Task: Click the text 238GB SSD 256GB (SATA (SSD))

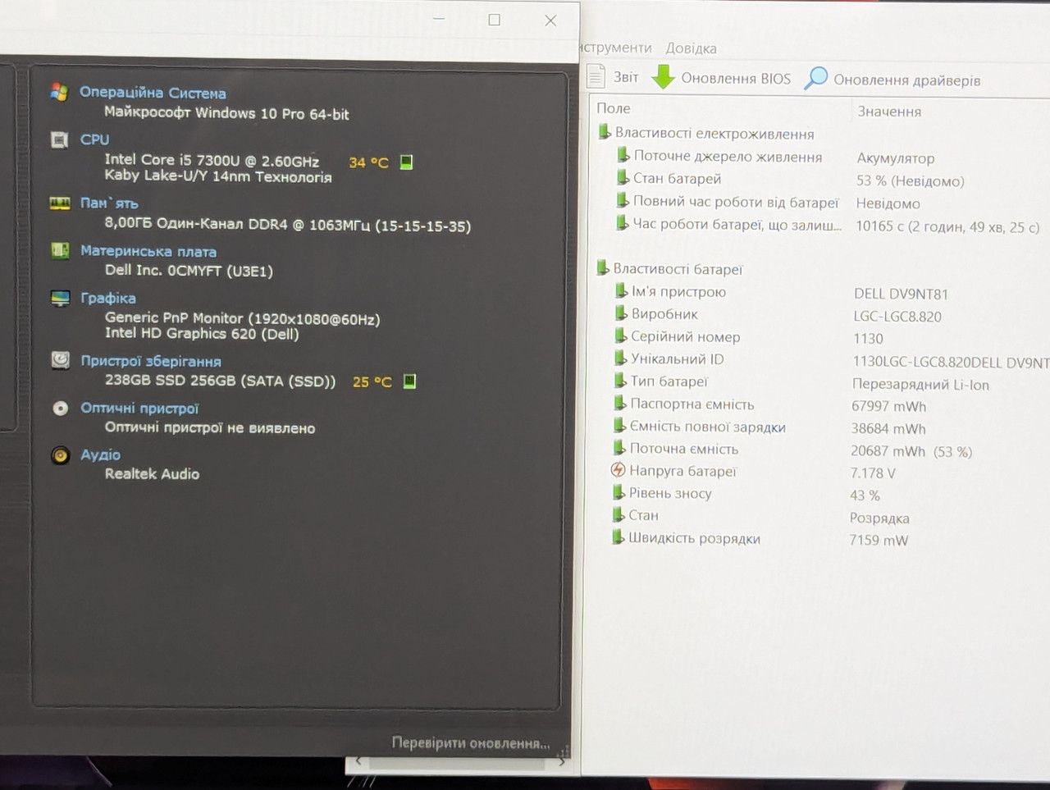Action: pos(220,381)
